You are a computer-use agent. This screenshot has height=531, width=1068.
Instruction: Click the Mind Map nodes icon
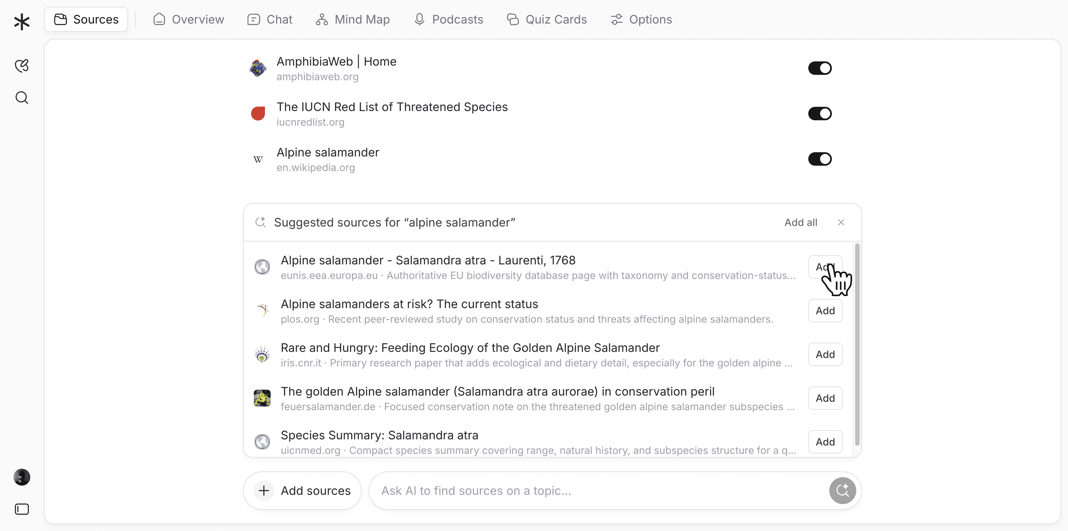pyautogui.click(x=322, y=19)
